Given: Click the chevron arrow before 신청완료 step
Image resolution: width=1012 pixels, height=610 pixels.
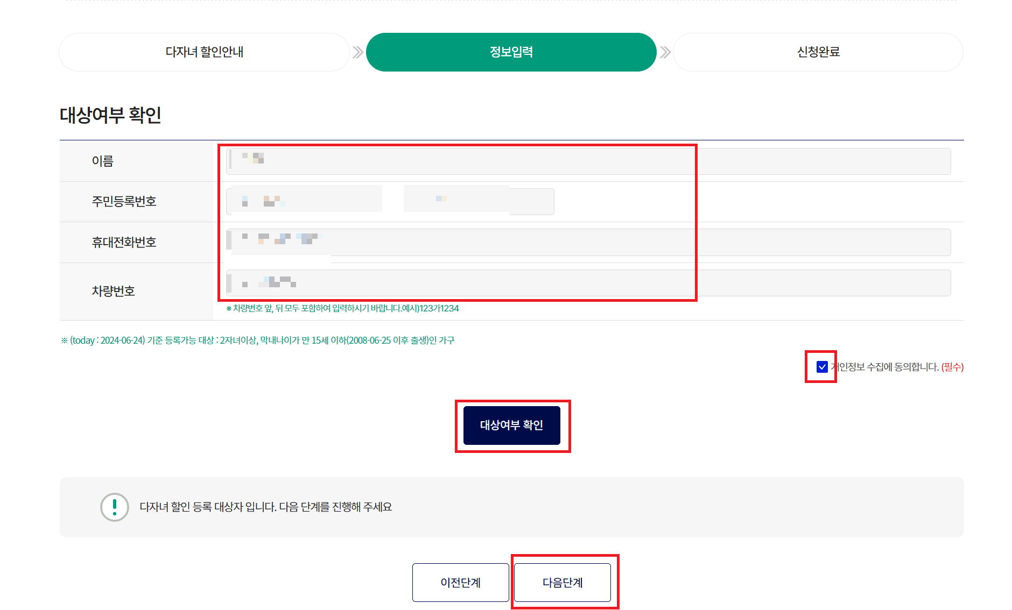Looking at the screenshot, I should coord(665,52).
